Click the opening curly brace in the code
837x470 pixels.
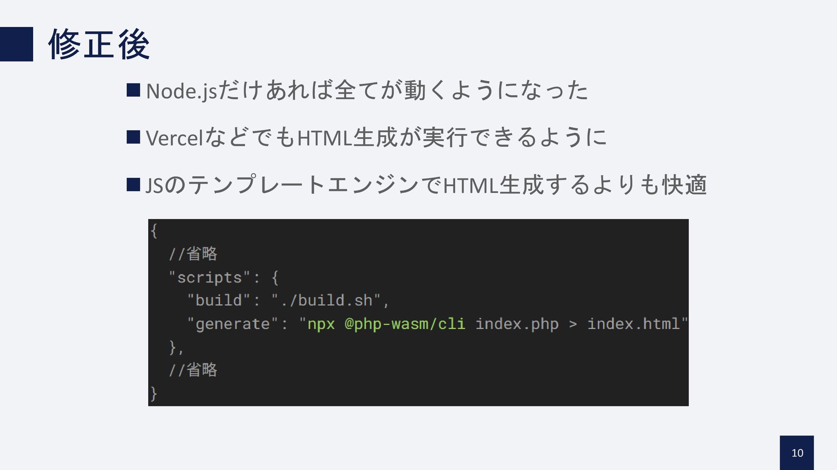point(153,230)
